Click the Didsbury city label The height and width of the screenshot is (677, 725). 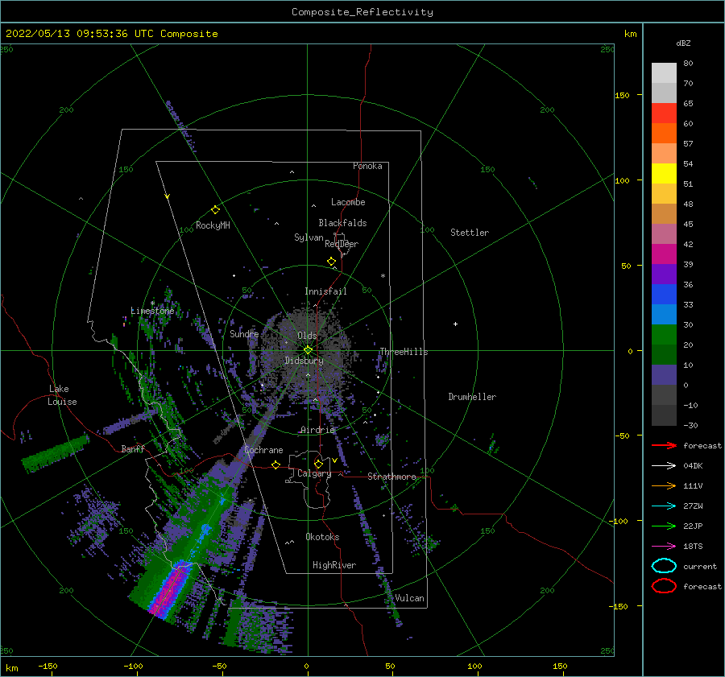click(x=304, y=361)
